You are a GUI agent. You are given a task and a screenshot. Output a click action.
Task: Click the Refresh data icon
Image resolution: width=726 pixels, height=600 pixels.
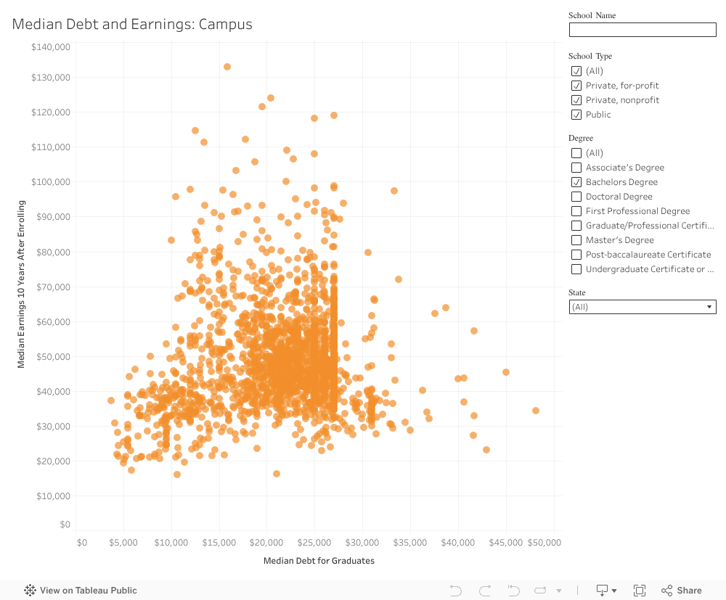[539, 590]
